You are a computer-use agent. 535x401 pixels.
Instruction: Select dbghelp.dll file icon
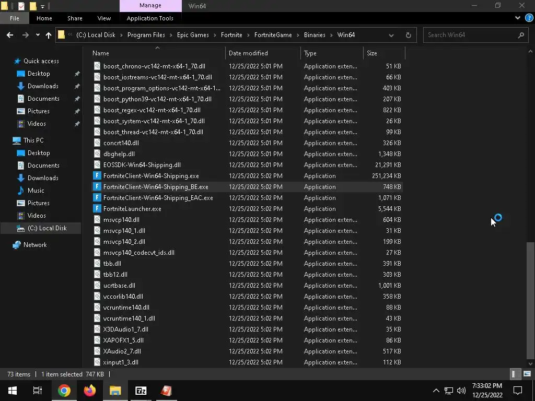click(97, 154)
